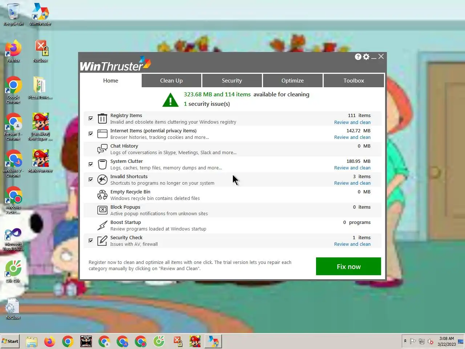Open the Optimize tab
Viewport: 465px width, 349px height.
[292, 81]
